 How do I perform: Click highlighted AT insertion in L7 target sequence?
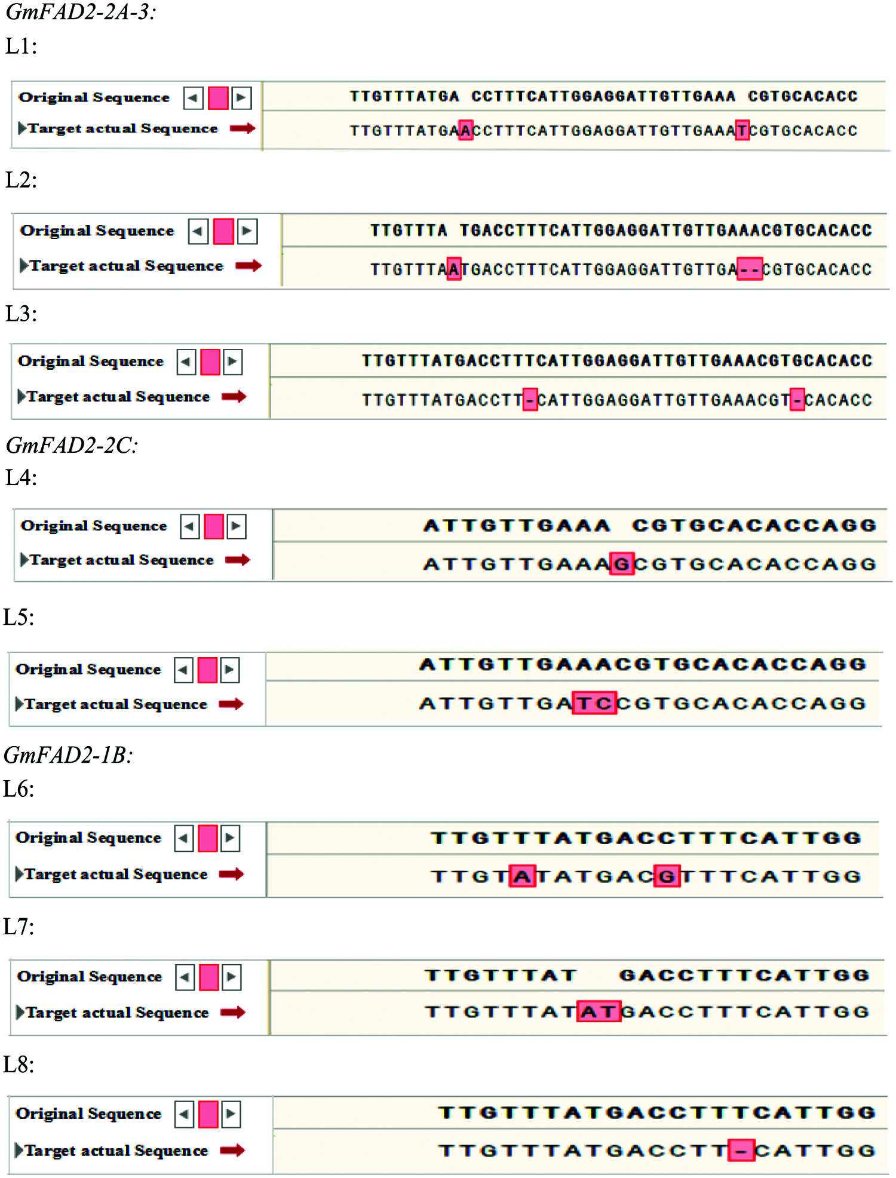tap(599, 1011)
